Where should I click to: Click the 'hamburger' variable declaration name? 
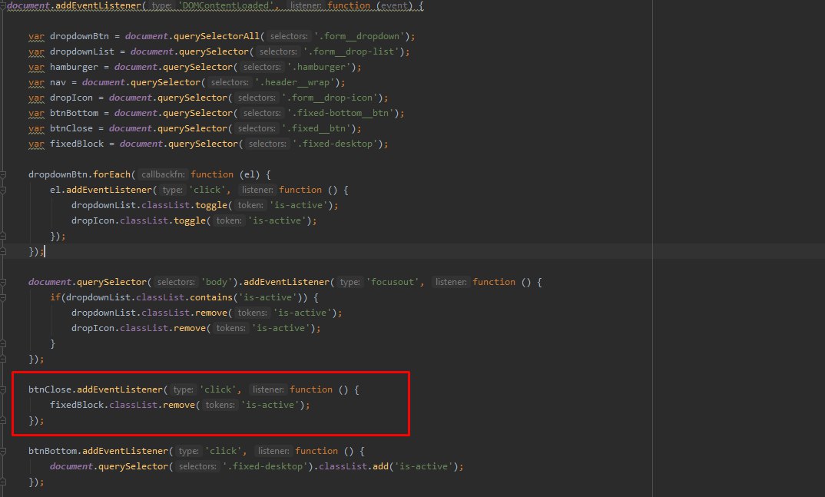75,67
